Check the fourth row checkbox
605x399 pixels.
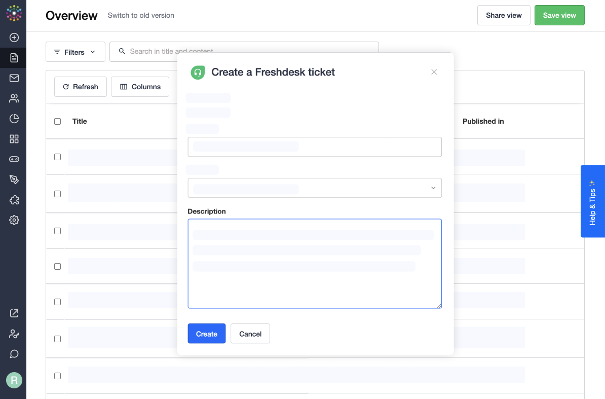pyautogui.click(x=57, y=266)
